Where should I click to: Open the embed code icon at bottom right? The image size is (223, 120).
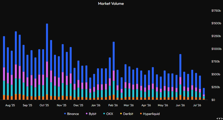coord(220,118)
